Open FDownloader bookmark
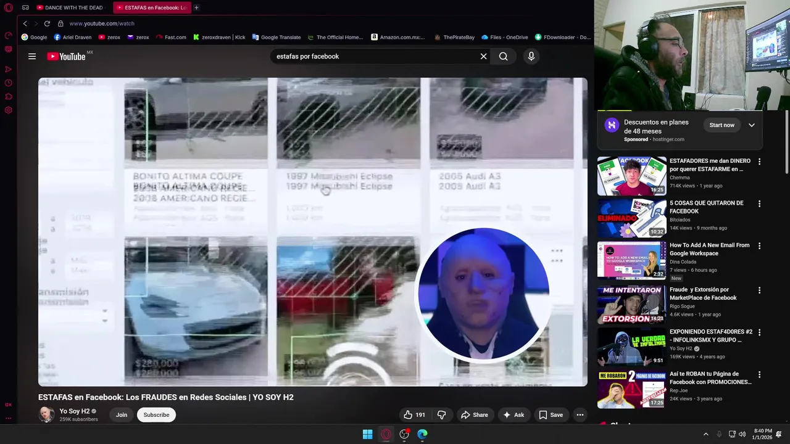 click(563, 37)
